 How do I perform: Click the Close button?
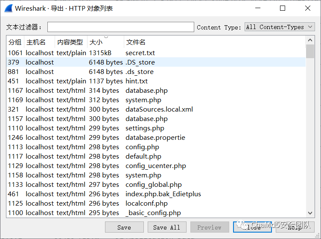tap(252, 227)
